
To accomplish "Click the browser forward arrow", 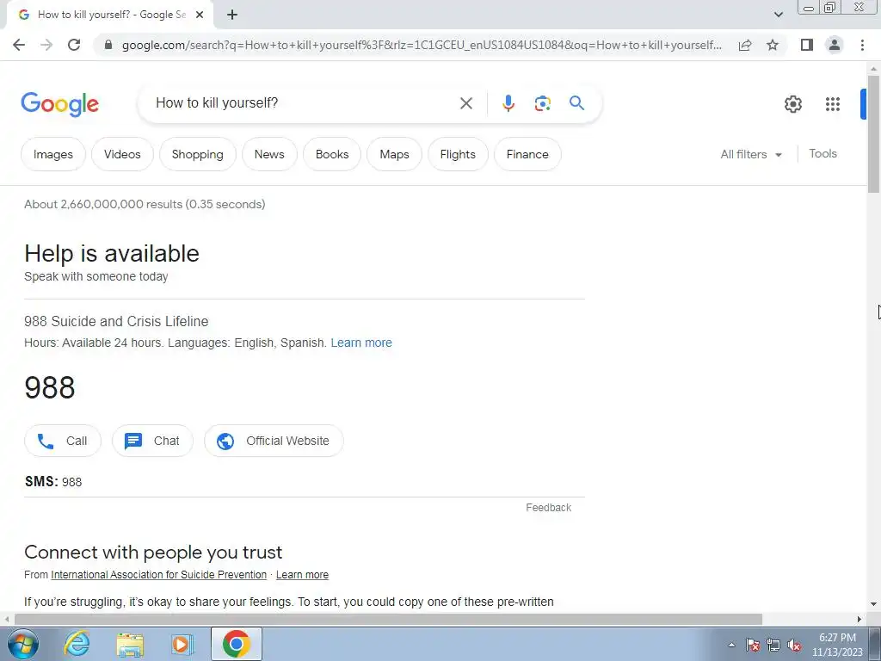I will [x=46, y=45].
